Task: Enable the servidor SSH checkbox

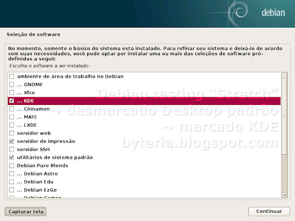Action: coord(12,149)
